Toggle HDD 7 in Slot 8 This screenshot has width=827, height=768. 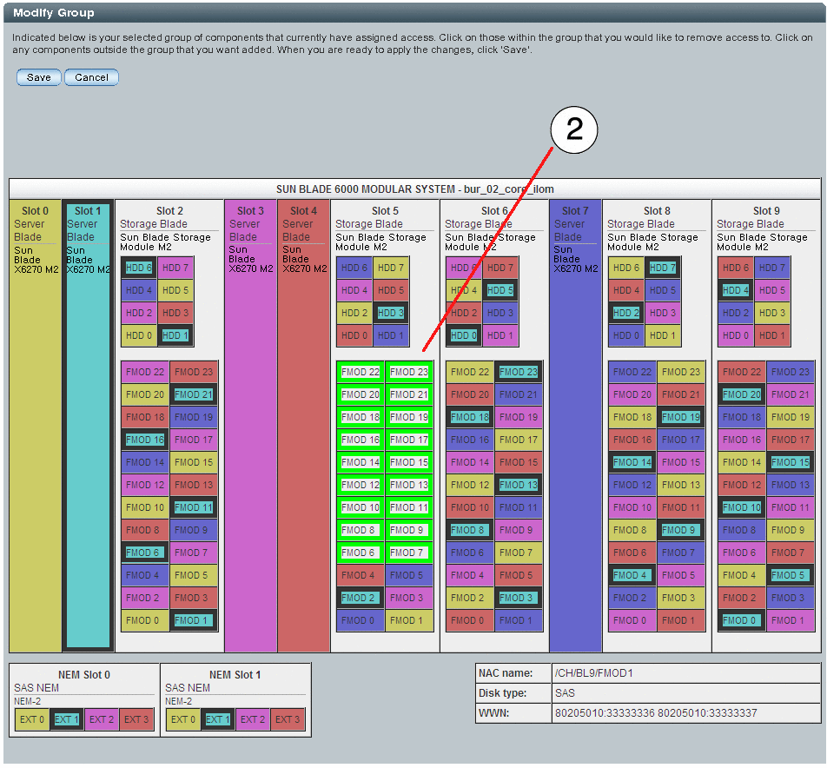[663, 268]
